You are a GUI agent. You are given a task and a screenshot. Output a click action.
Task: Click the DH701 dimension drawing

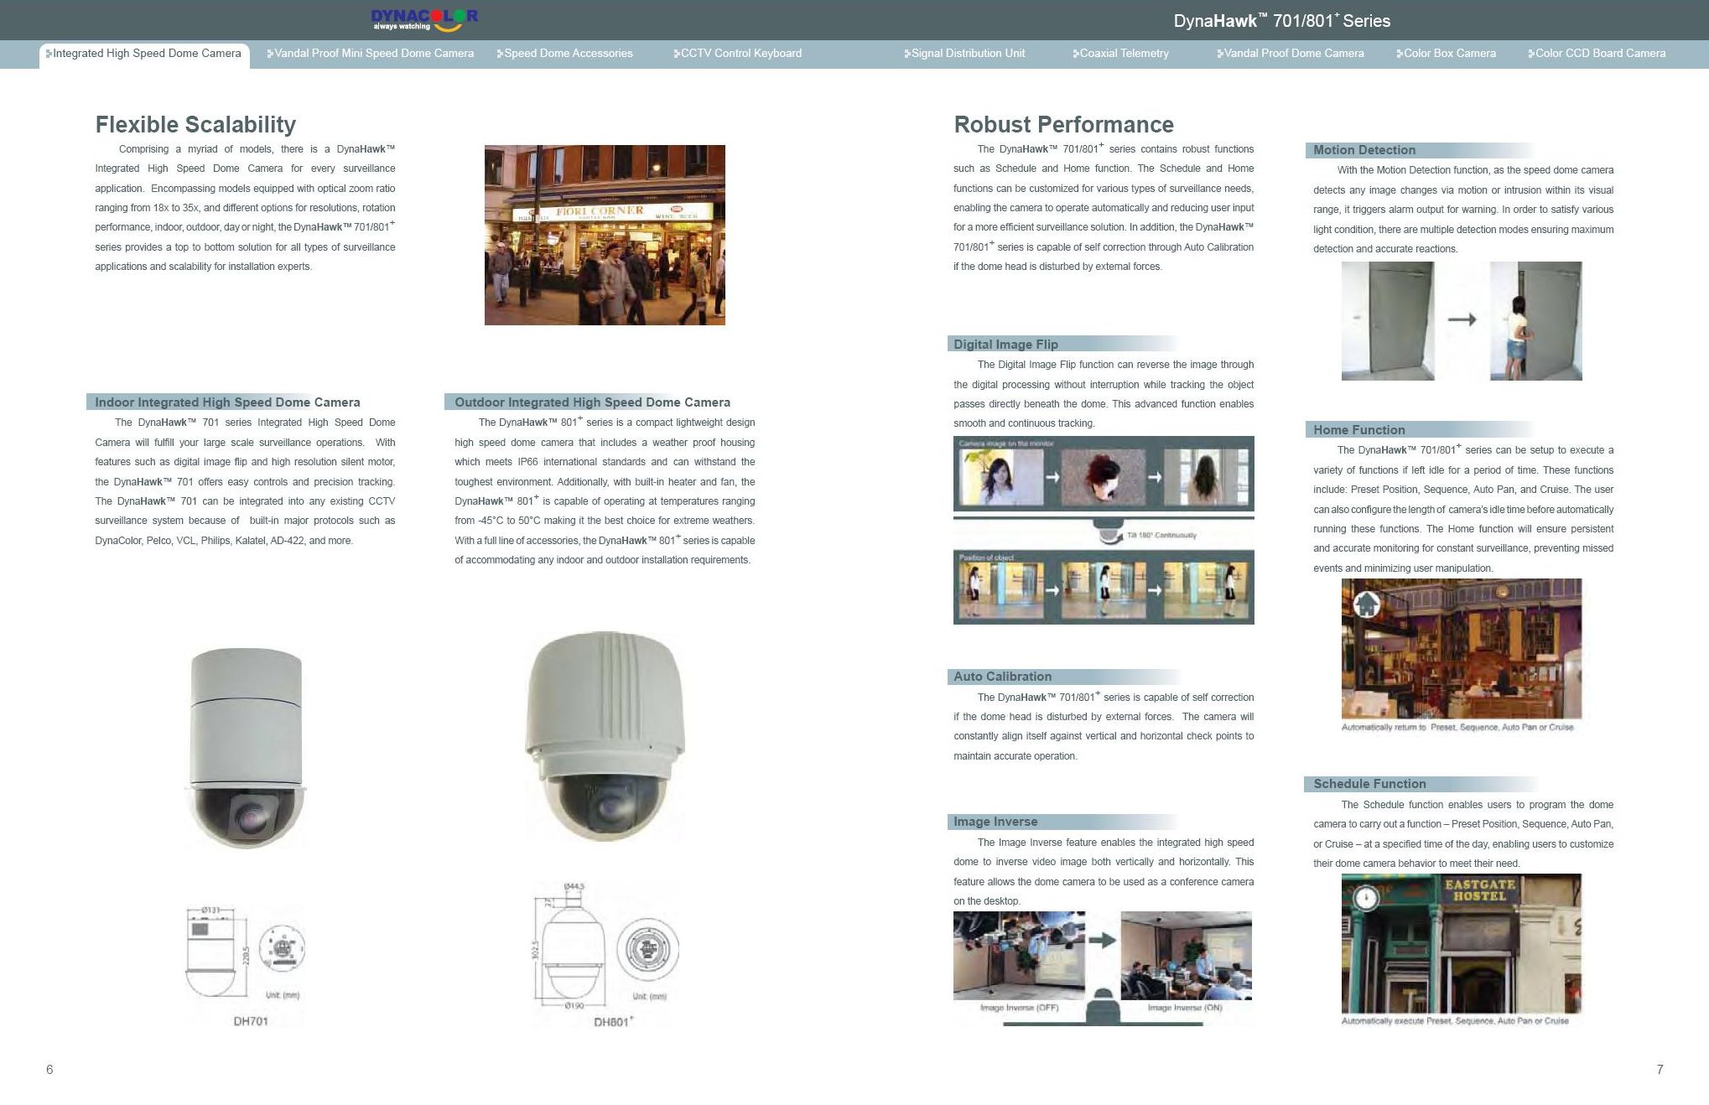click(245, 954)
